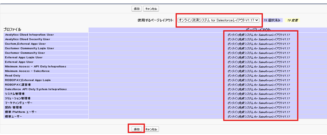Select the 標準 Platform ユーザー profile
Screen dimensions: 327x135
pyautogui.click(x=21, y=112)
